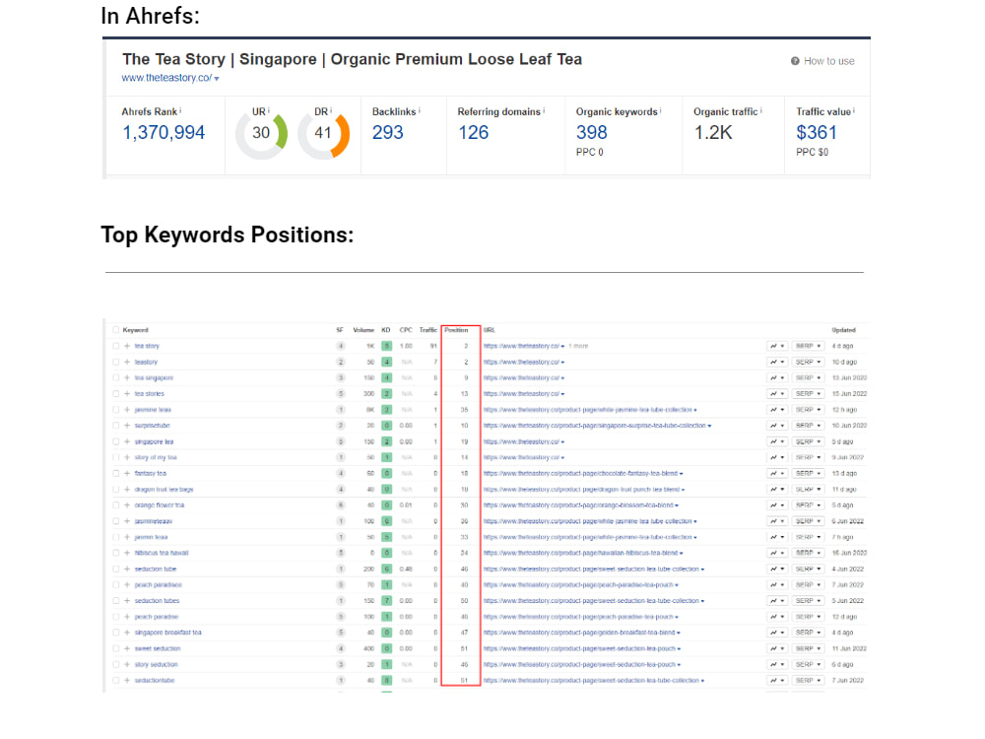Click plus icon for 'tea singapore' keyword

pyautogui.click(x=127, y=377)
